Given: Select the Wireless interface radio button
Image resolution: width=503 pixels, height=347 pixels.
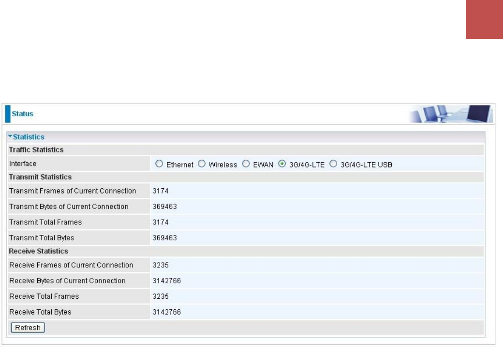Looking at the screenshot, I should [x=202, y=164].
